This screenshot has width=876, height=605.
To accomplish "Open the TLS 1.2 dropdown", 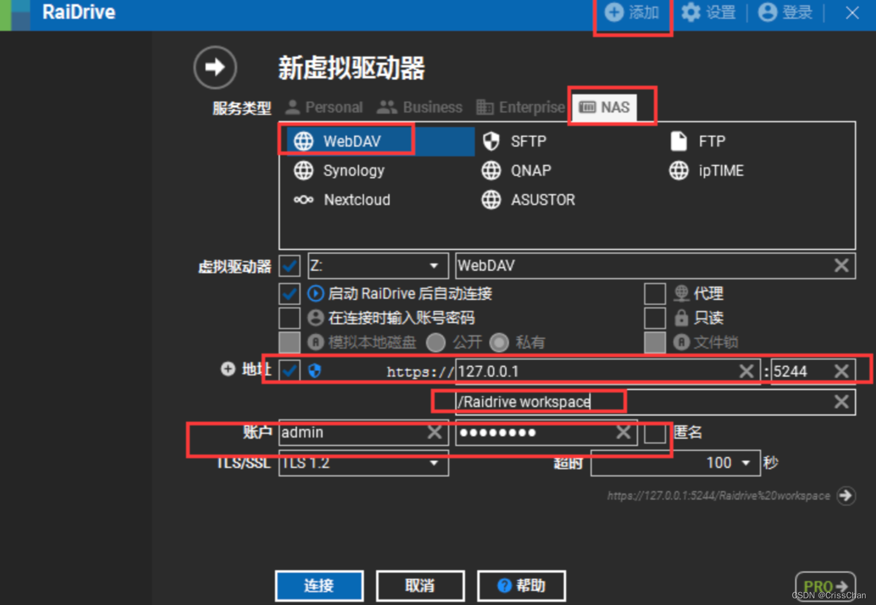I will 364,463.
